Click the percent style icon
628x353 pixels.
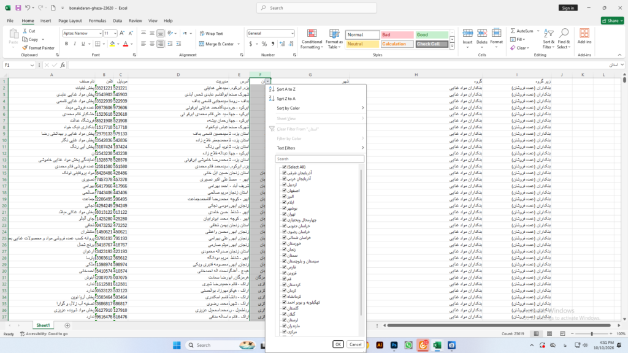pyautogui.click(x=264, y=44)
